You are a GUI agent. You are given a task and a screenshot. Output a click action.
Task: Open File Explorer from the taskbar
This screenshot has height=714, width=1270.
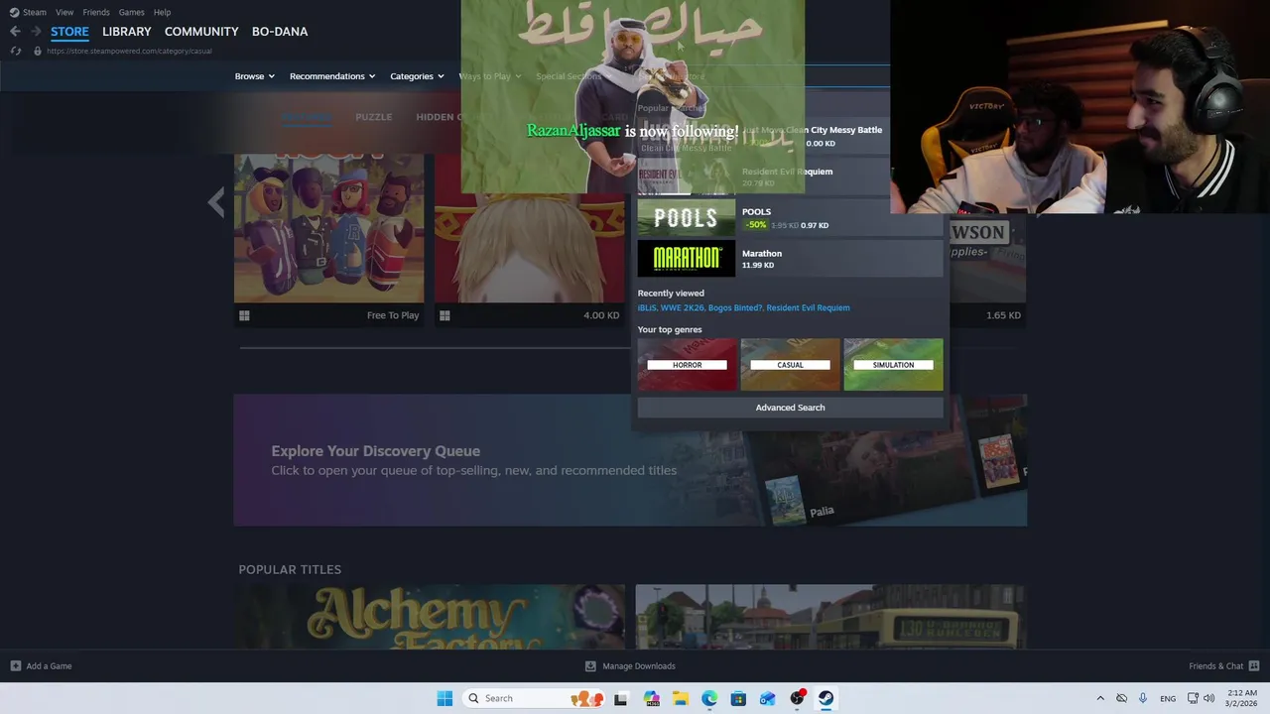681,698
